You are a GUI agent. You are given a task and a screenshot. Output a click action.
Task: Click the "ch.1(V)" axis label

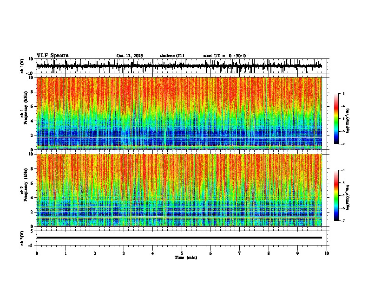(x=22, y=66)
